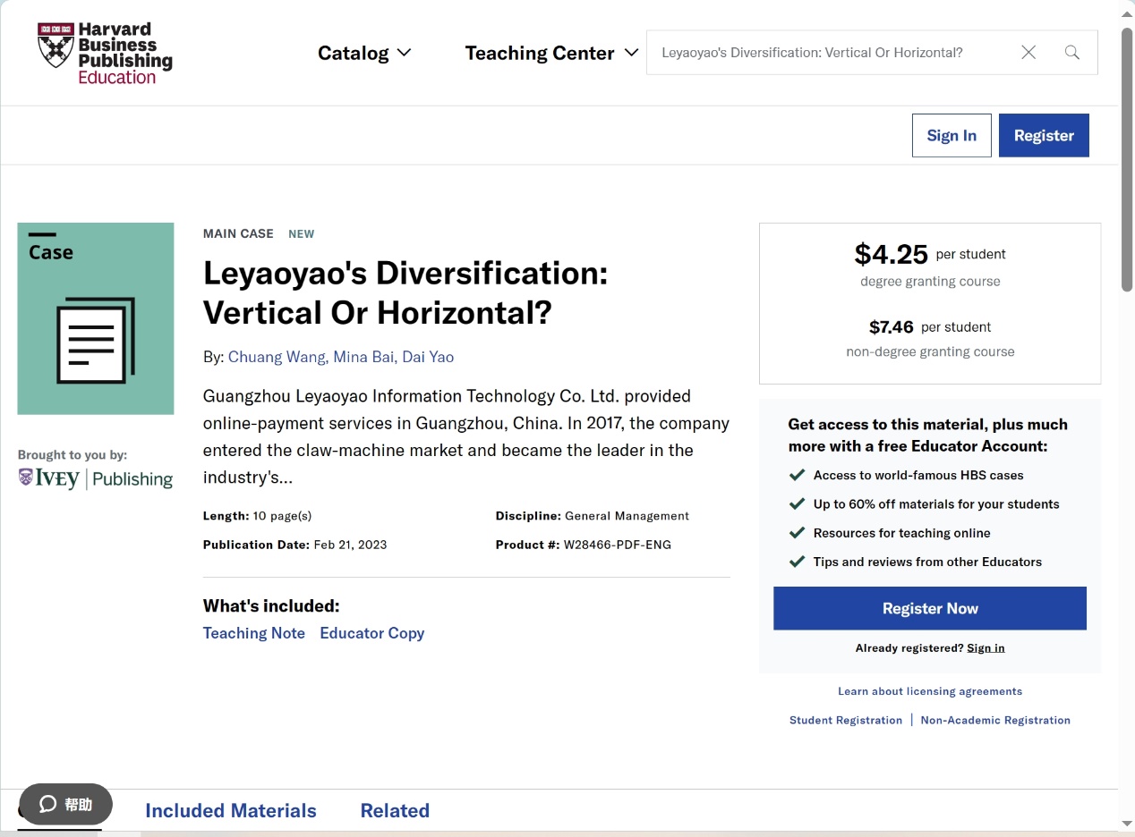Clear the search field with the X icon
Screen dimensions: 1135x837
point(1028,53)
